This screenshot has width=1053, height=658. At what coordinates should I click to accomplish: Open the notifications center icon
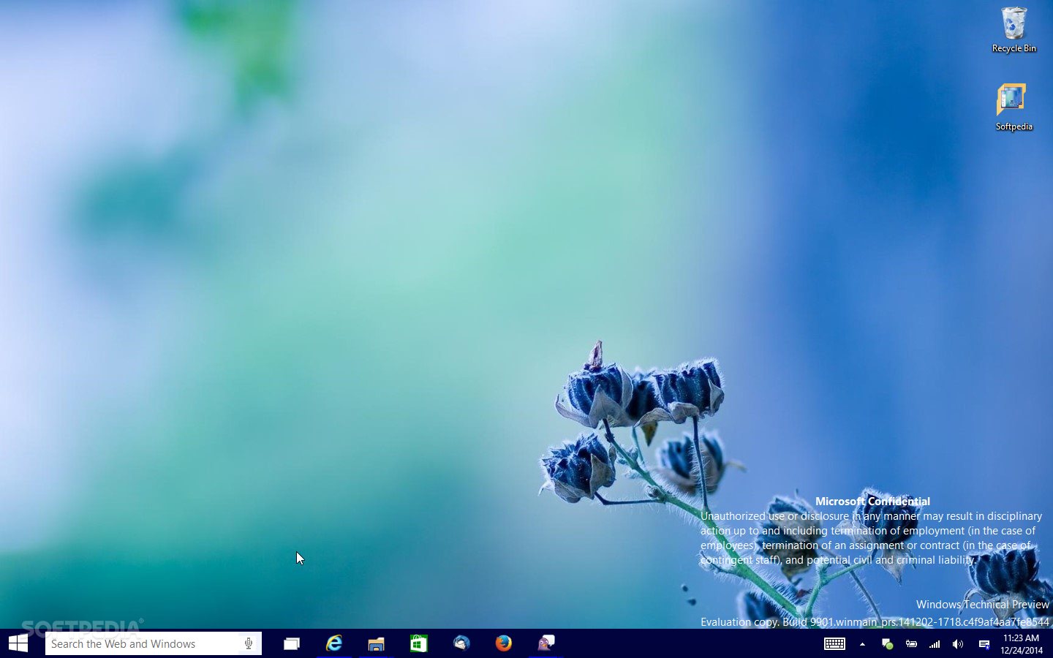pyautogui.click(x=984, y=644)
